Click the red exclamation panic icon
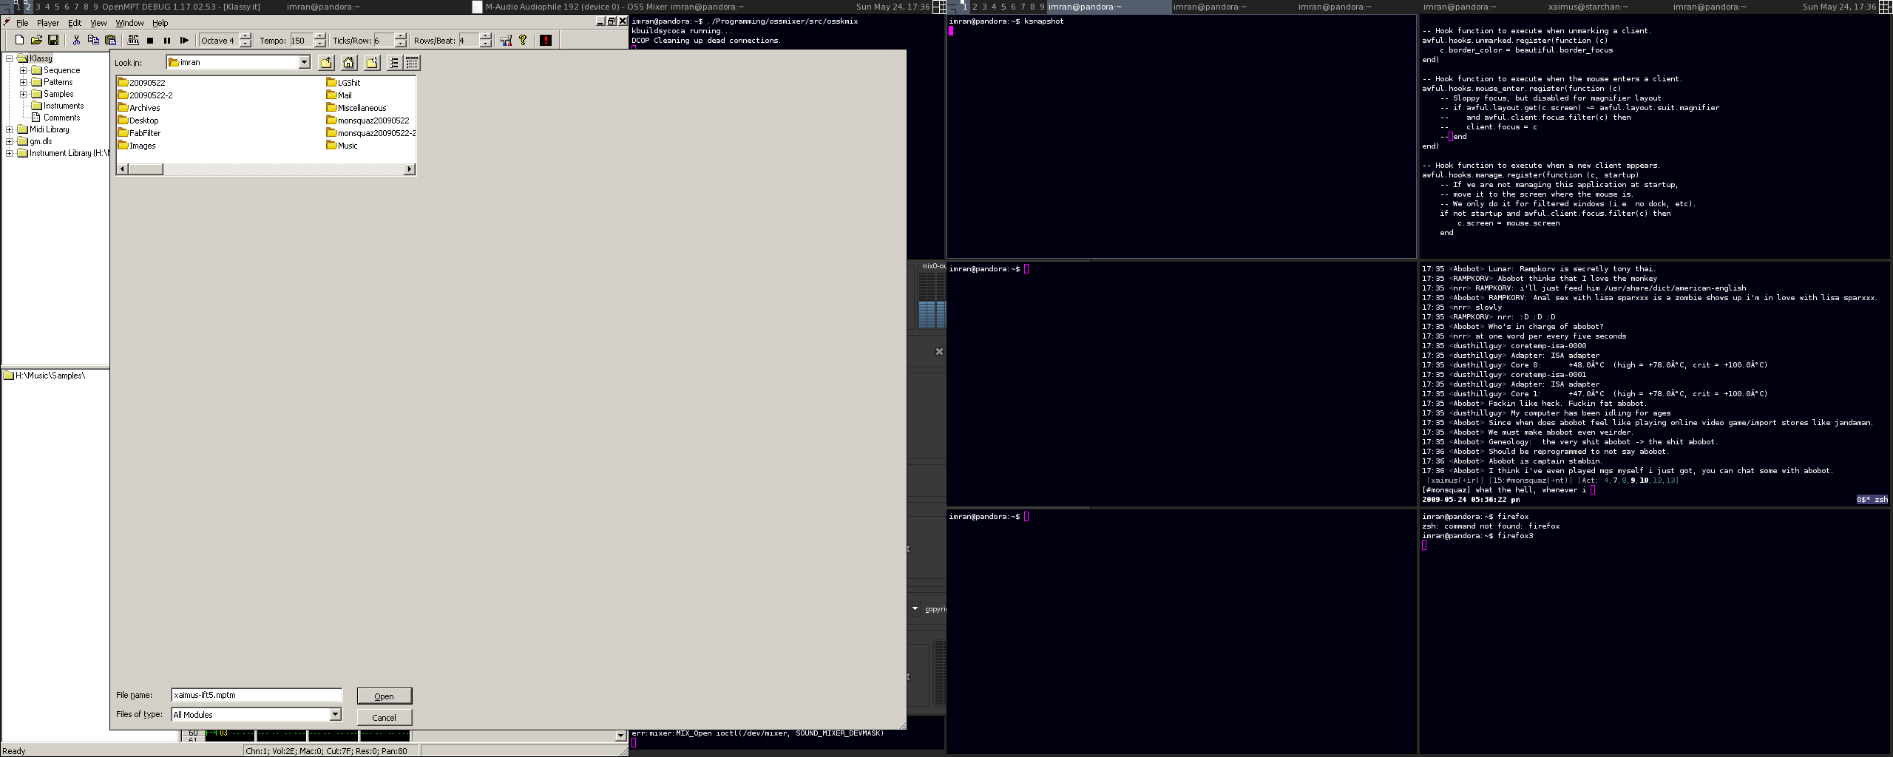 coord(546,41)
